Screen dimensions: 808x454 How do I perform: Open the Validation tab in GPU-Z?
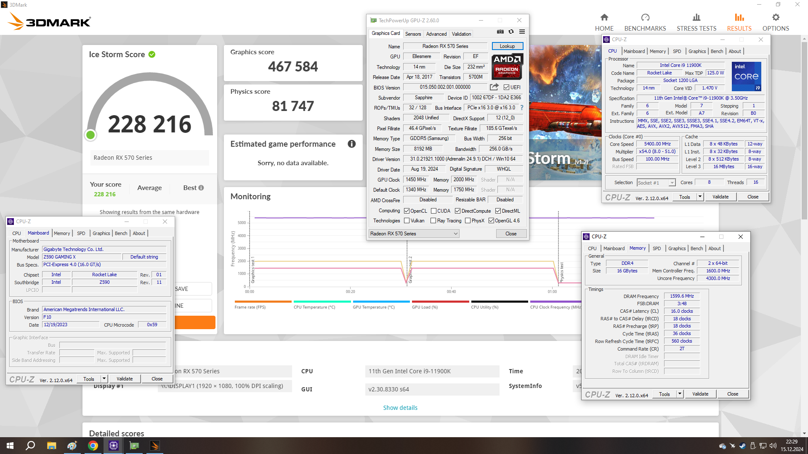click(x=462, y=34)
